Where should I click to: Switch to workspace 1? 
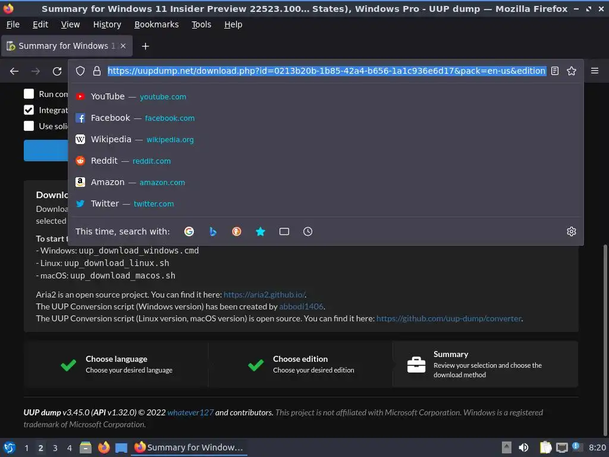pos(26,447)
